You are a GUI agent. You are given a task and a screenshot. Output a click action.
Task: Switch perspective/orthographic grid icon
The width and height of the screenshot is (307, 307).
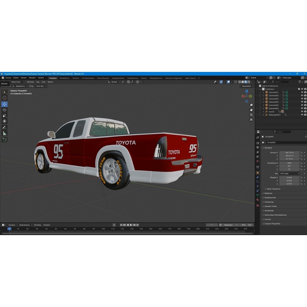click(x=251, y=119)
